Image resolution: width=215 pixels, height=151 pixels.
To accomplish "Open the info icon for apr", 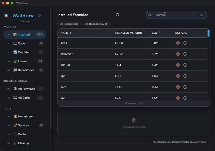I will [x=185, y=98].
